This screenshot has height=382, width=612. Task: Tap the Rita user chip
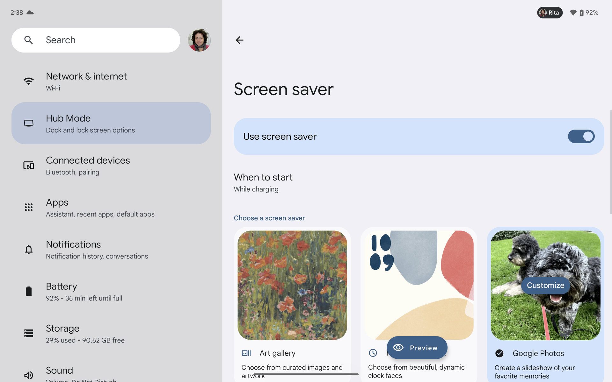coord(550,13)
